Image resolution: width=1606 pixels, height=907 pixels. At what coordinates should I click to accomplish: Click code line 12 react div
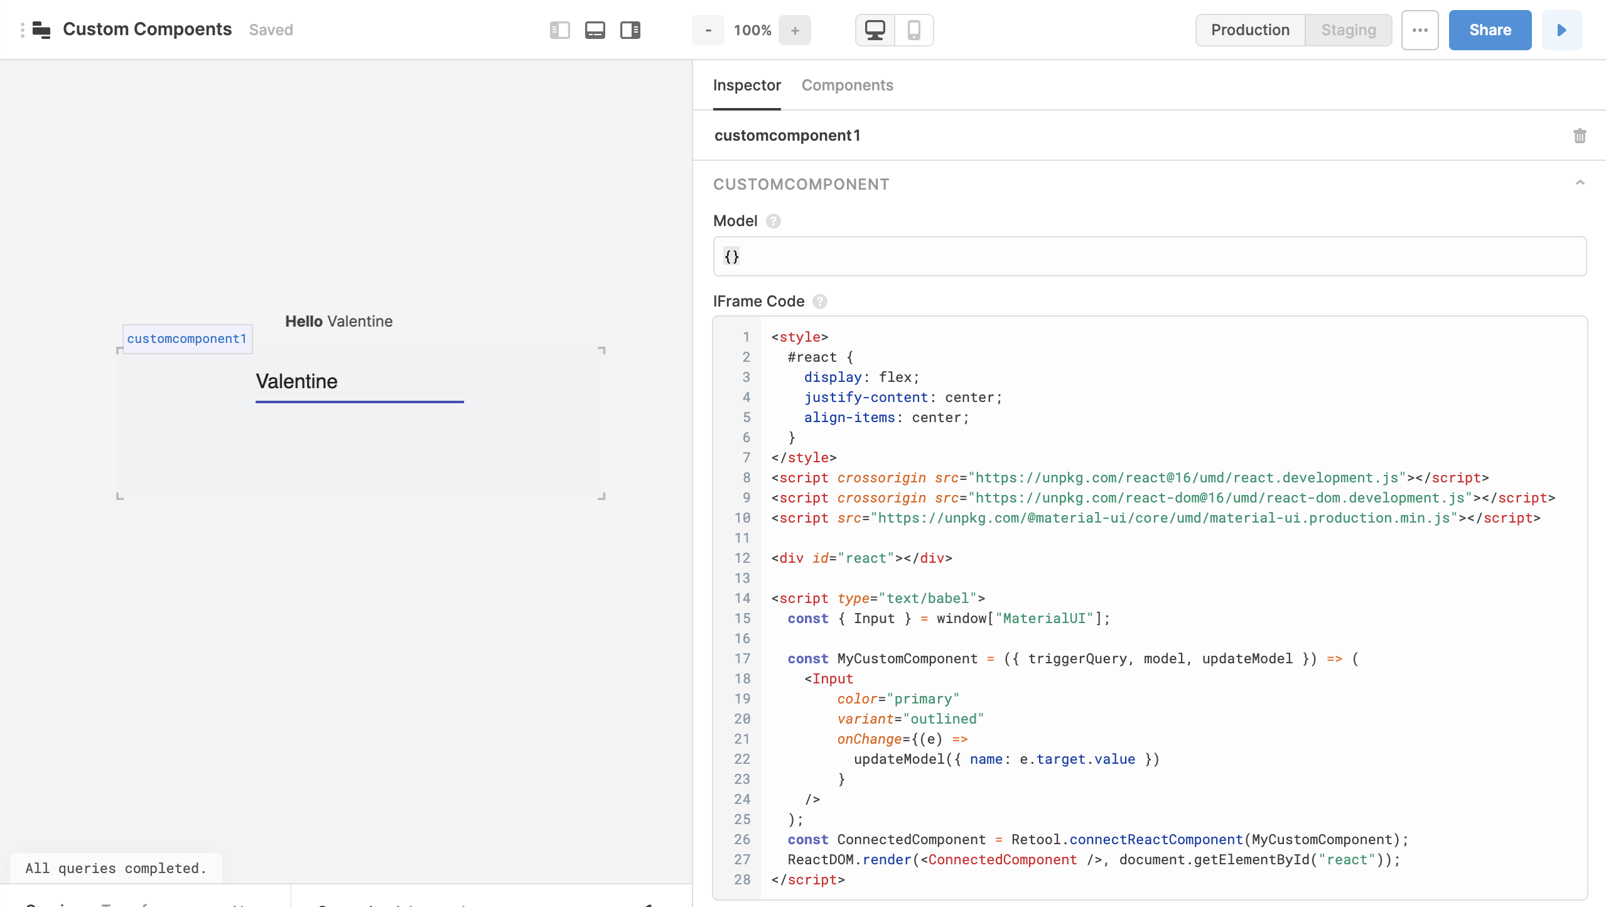point(861,558)
